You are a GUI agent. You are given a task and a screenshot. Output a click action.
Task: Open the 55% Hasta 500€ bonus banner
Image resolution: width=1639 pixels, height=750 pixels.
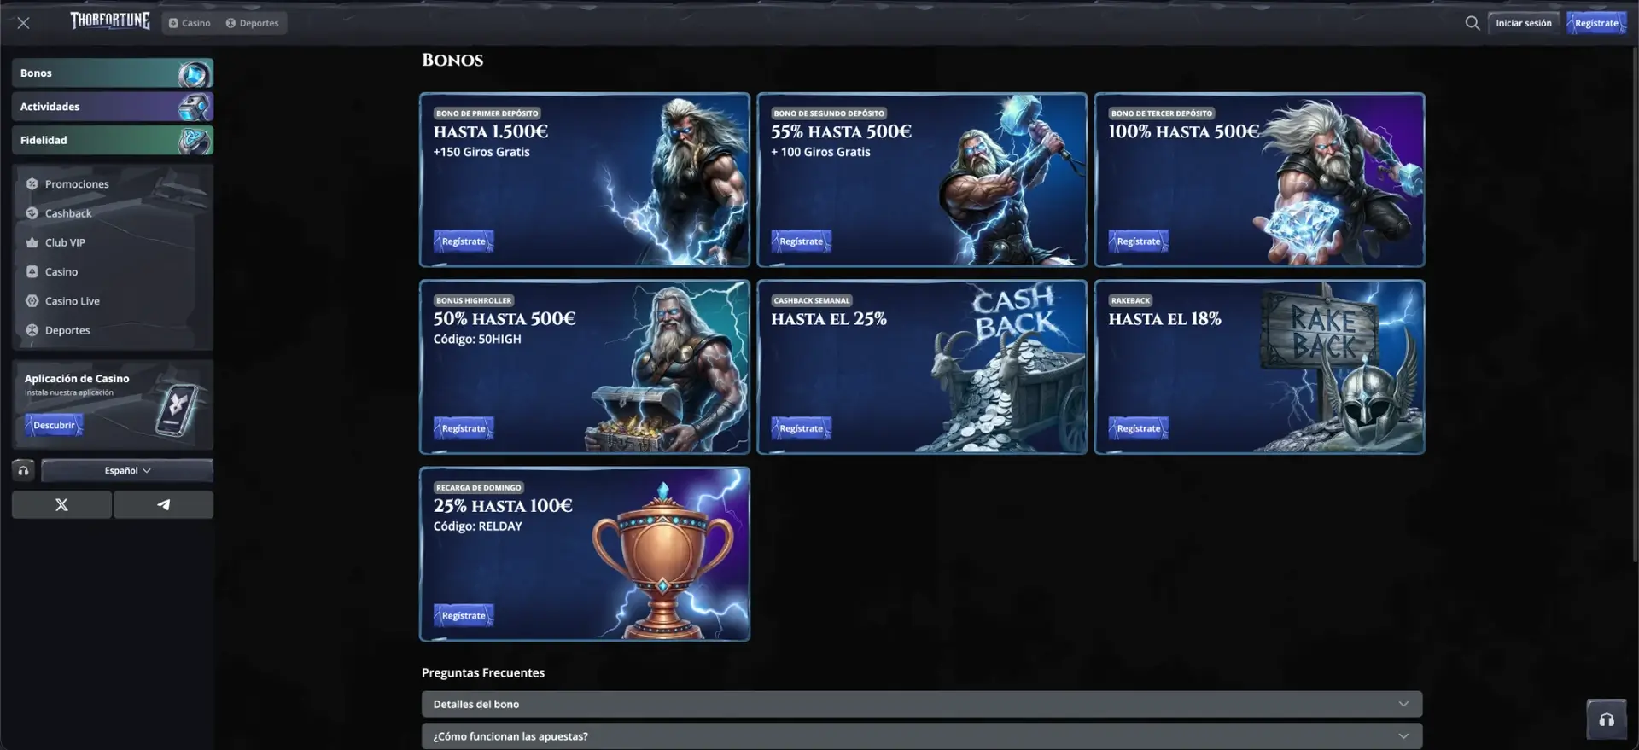[922, 180]
